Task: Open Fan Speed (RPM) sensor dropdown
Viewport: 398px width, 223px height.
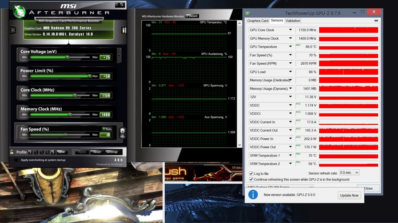Action: tap(290, 63)
